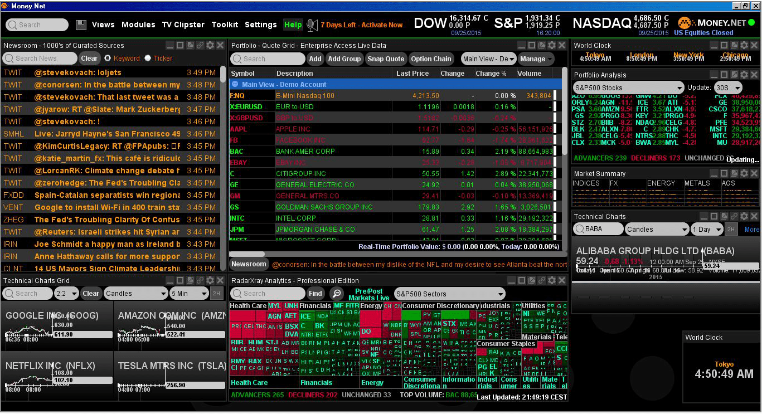Open the Settings menu
The image size is (762, 414).
[261, 25]
